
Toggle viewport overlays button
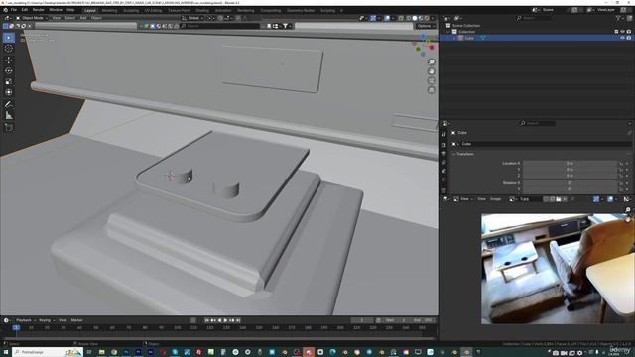click(x=387, y=18)
